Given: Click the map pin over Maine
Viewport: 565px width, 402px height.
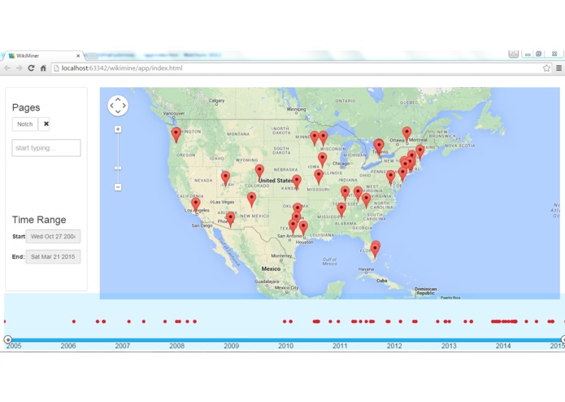Looking at the screenshot, I should [x=420, y=153].
